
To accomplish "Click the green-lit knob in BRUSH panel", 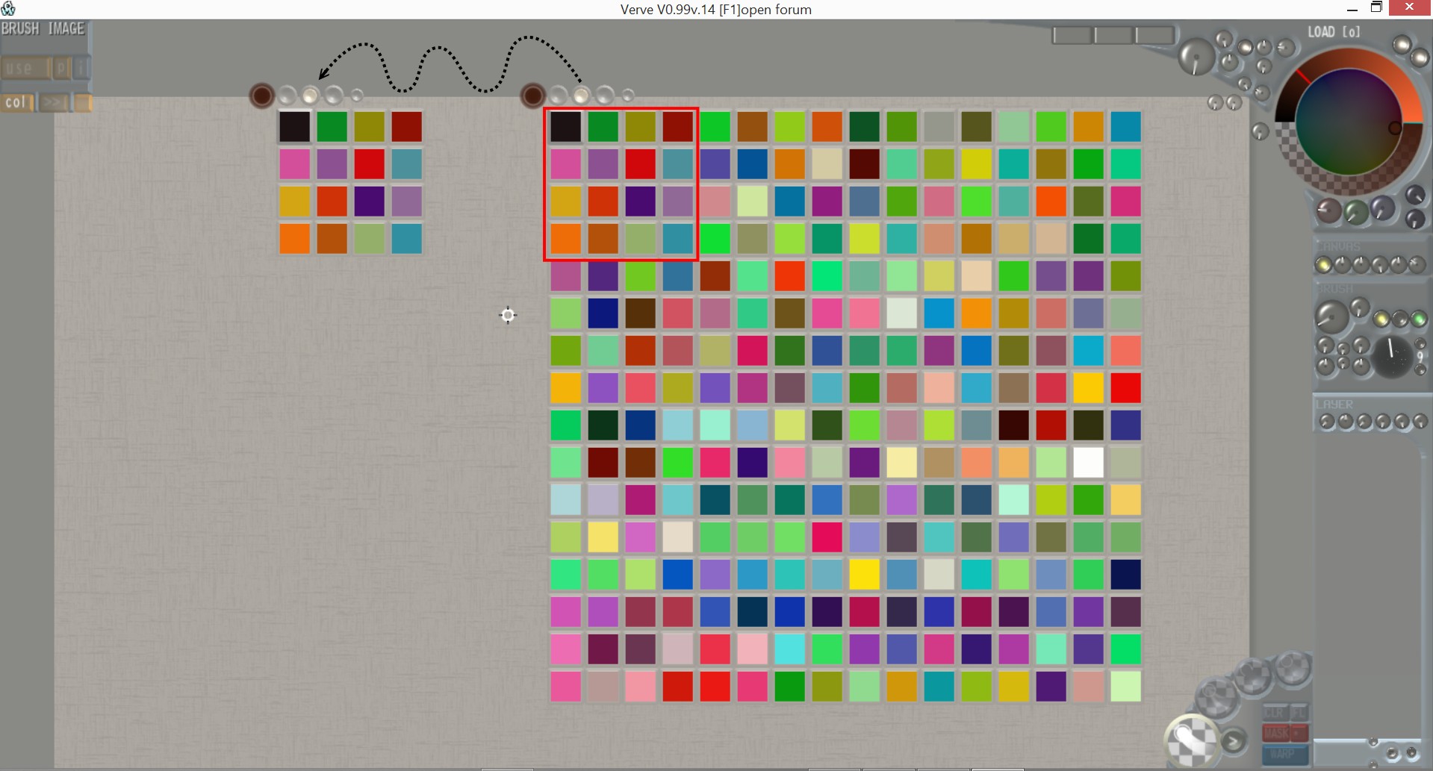I will point(1419,319).
